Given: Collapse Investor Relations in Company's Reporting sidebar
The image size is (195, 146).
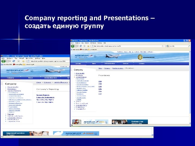Looking at the screenshot, I should [x=6, y=91].
